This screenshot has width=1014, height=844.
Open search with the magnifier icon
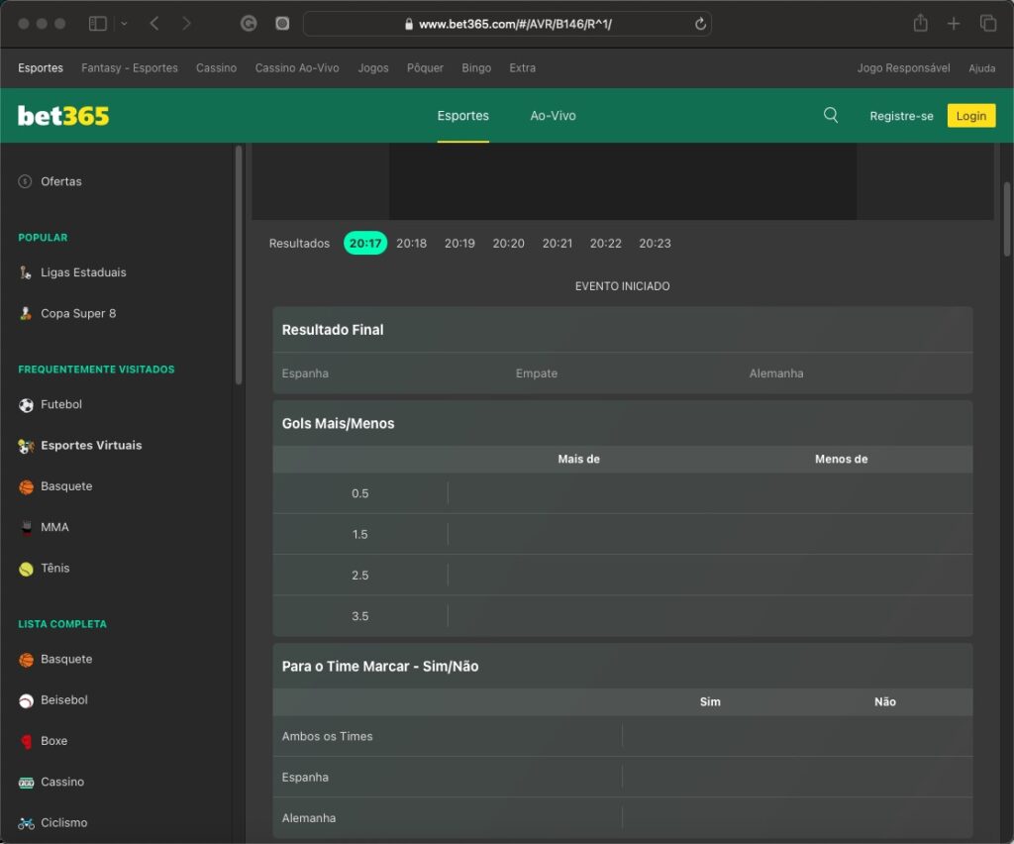(831, 116)
